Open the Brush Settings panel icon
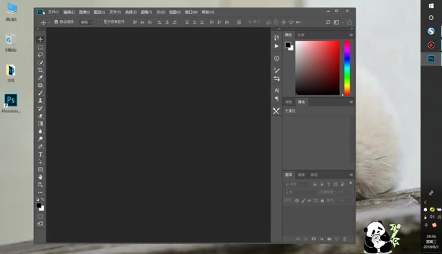The height and width of the screenshot is (254, 442). click(x=276, y=70)
